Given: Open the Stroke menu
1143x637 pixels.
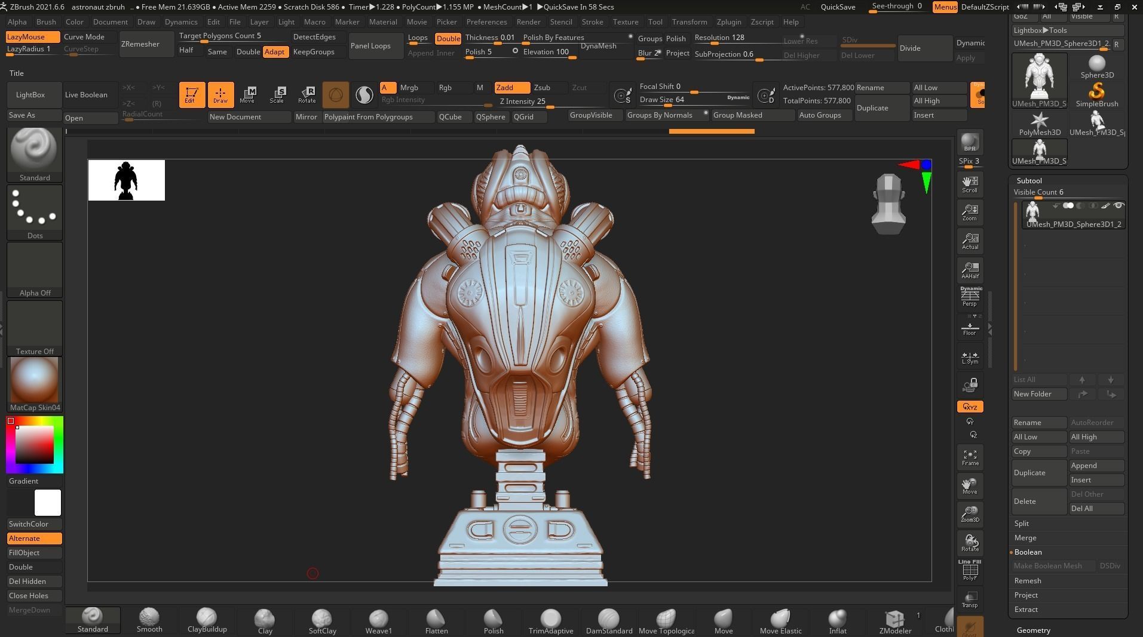Looking at the screenshot, I should [x=592, y=22].
